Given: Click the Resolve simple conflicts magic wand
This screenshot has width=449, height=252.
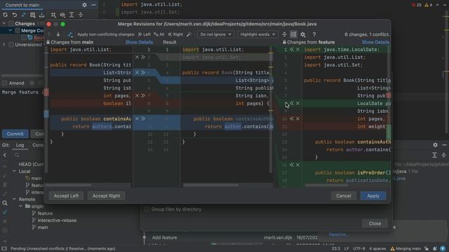Looking at the screenshot, I should pos(189,34).
